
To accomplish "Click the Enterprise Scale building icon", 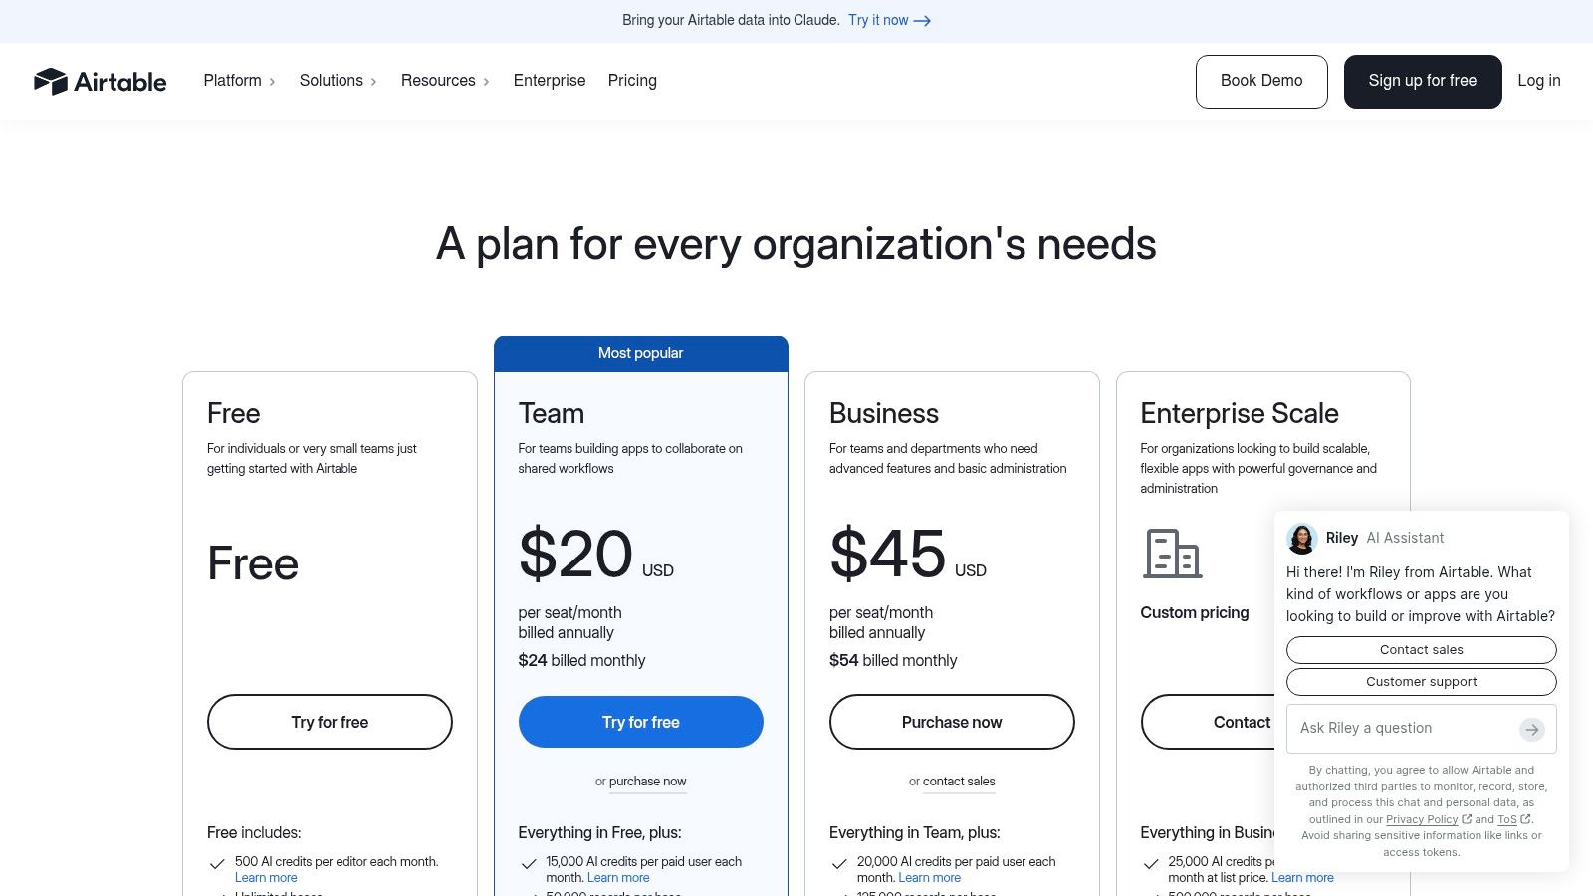I will pos(1172,554).
